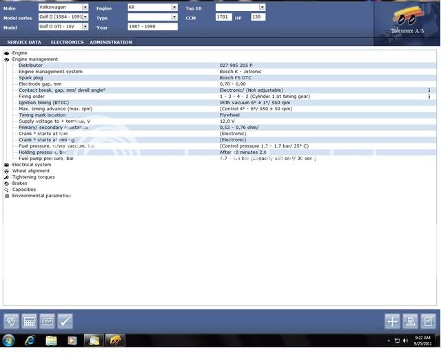Viewport: 441px width, 353px height.
Task: Open Windows Media Player from taskbar
Action: click(72, 341)
